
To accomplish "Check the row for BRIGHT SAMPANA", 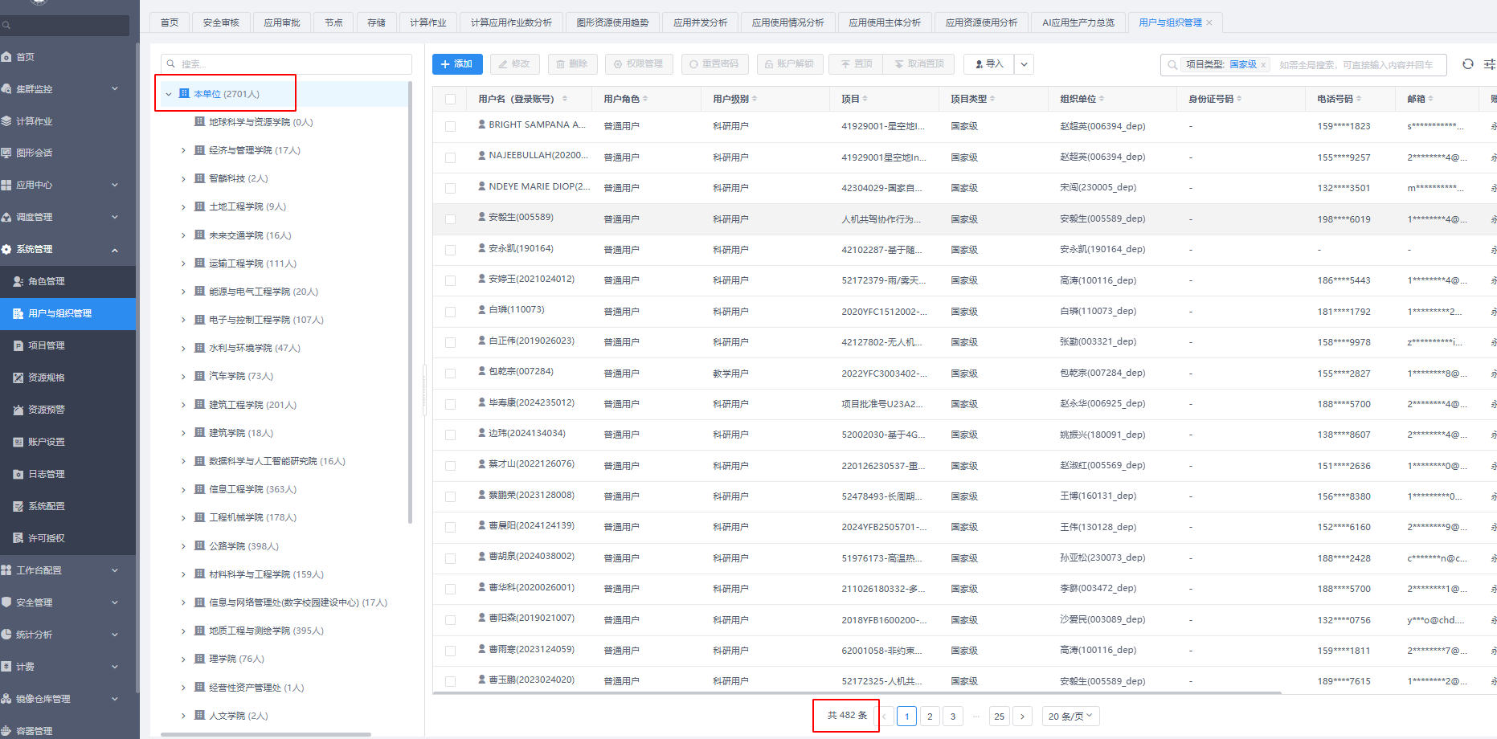I will [450, 126].
